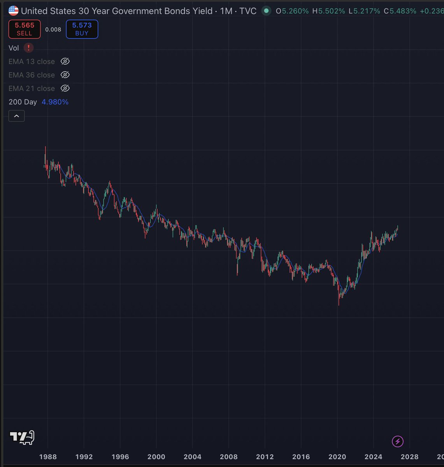Click the low value L5.217%
Image resolution: width=444 pixels, height=467 pixels.
click(364, 11)
